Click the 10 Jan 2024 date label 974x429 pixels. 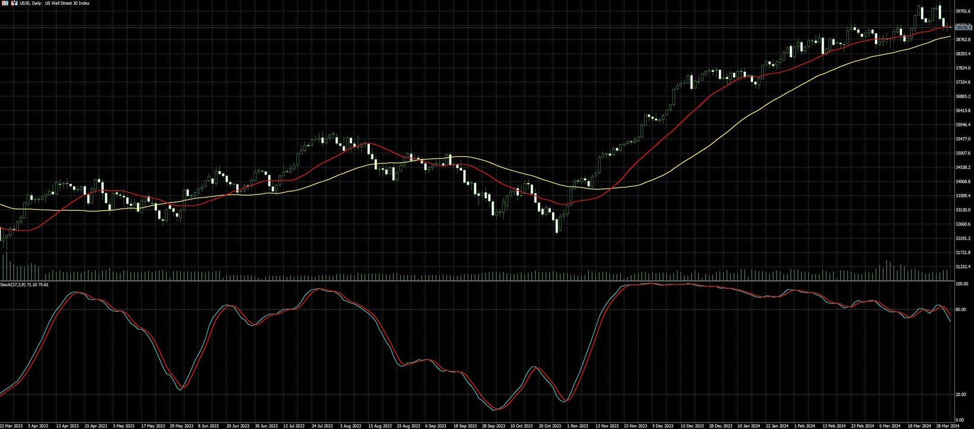[749, 426]
